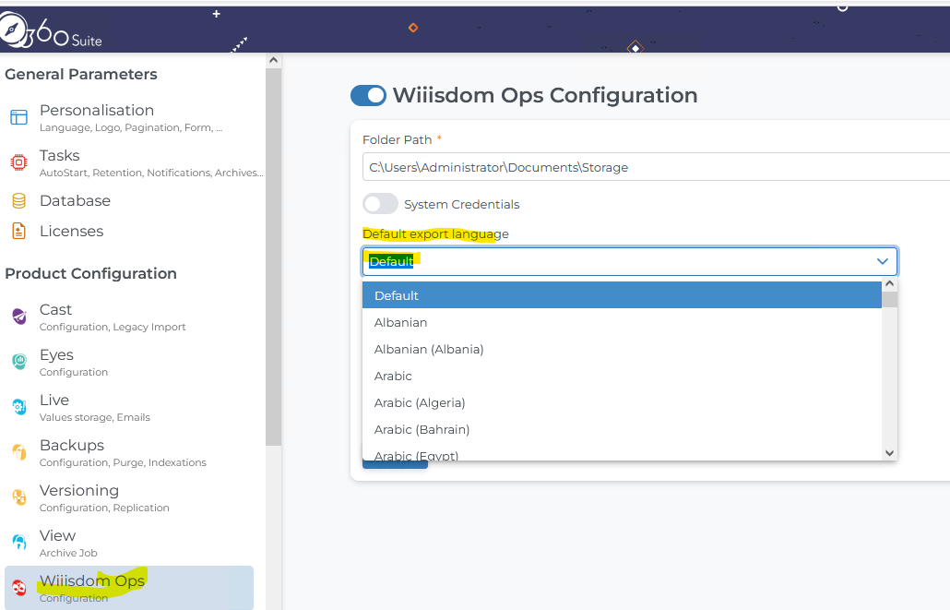Click the Cast product icon
Screen dimensions: 950x610
pyautogui.click(x=18, y=317)
